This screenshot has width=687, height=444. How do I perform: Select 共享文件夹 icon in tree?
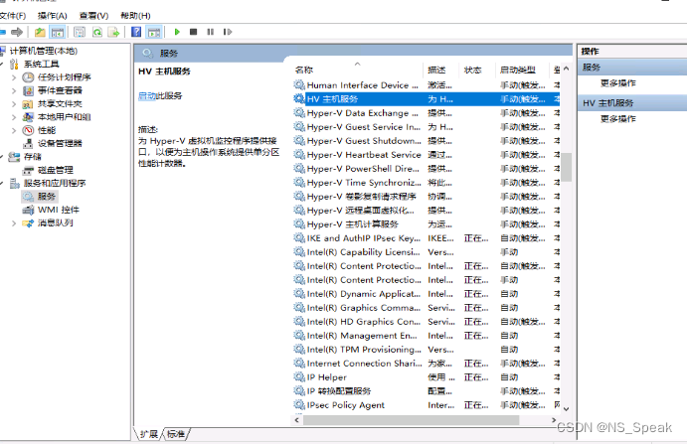28,103
